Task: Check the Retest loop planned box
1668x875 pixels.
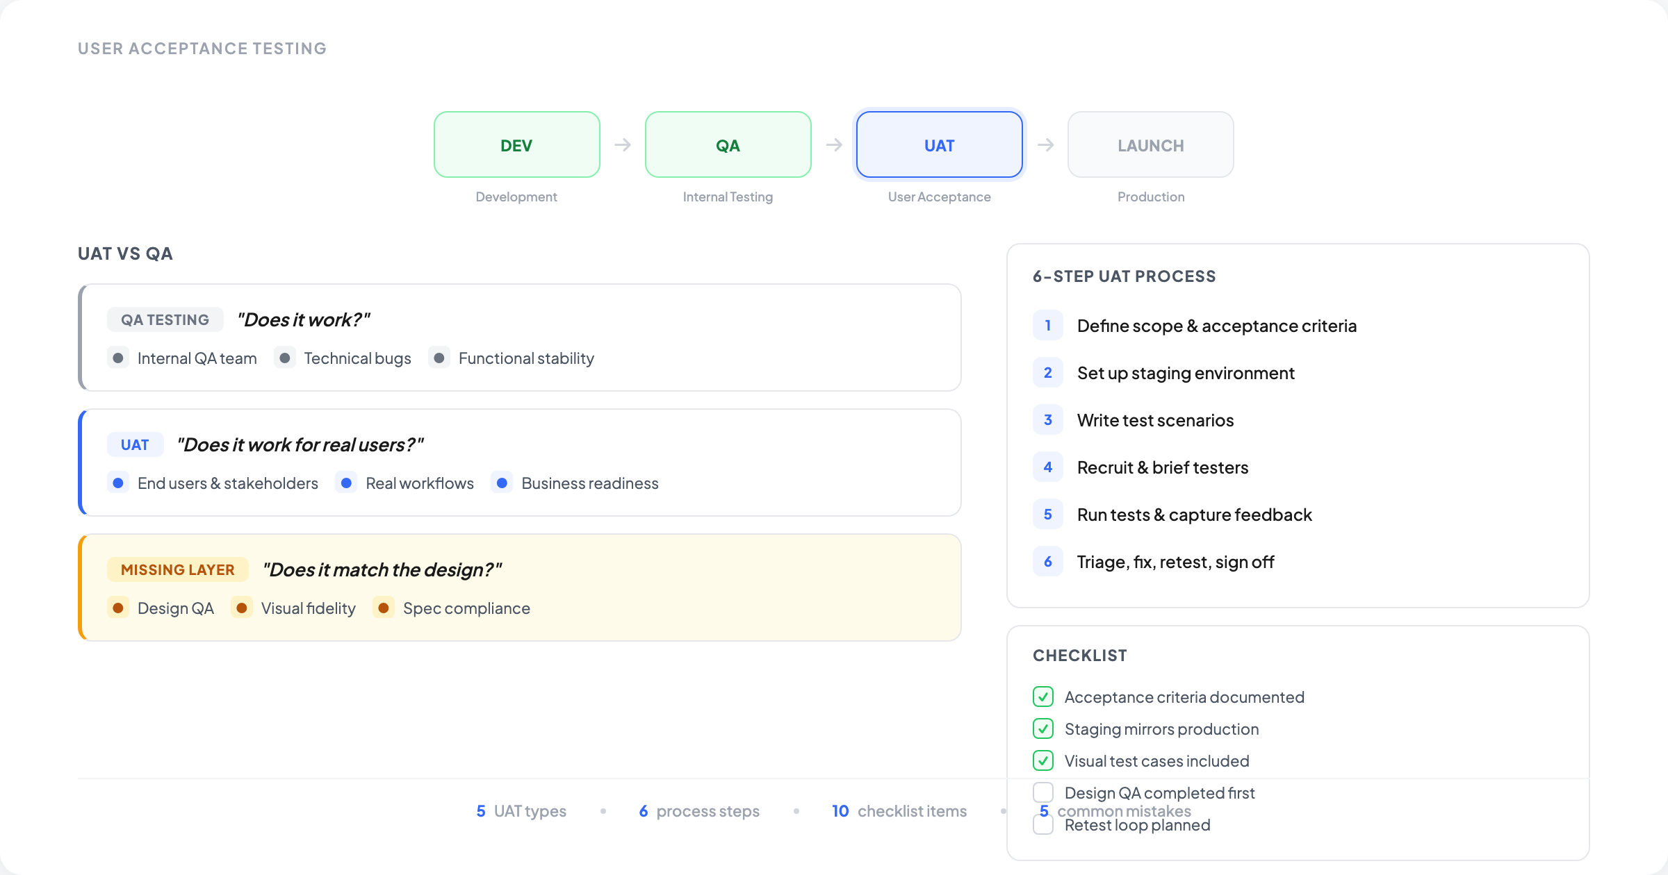Action: pos(1043,824)
